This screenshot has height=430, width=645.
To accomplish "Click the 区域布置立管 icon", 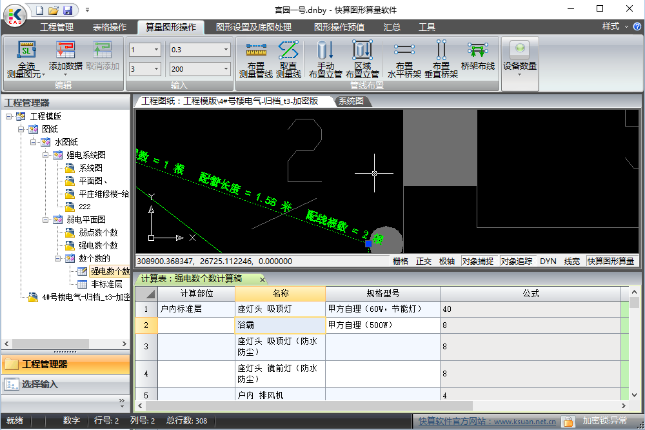I will click(x=362, y=51).
